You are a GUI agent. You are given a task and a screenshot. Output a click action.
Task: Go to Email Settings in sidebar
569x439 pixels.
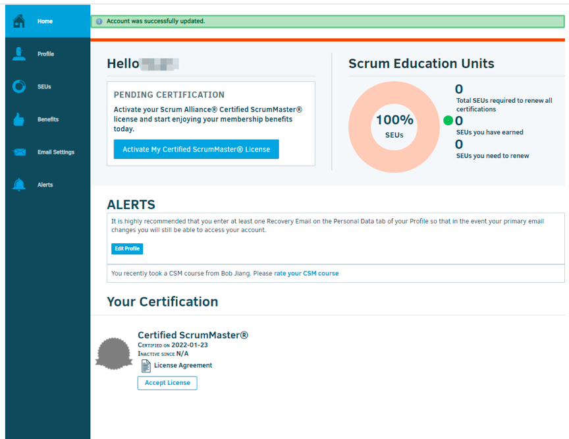(x=56, y=152)
